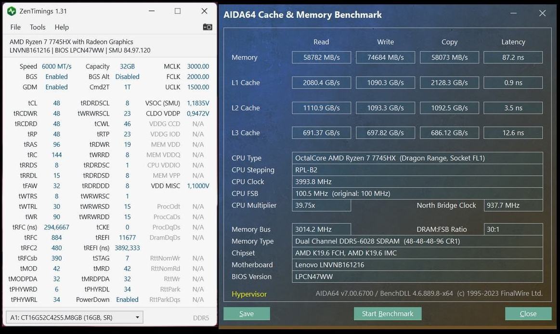Screen dimensions: 560x334
Task: Click tREFI value 11677
Action: click(x=127, y=238)
